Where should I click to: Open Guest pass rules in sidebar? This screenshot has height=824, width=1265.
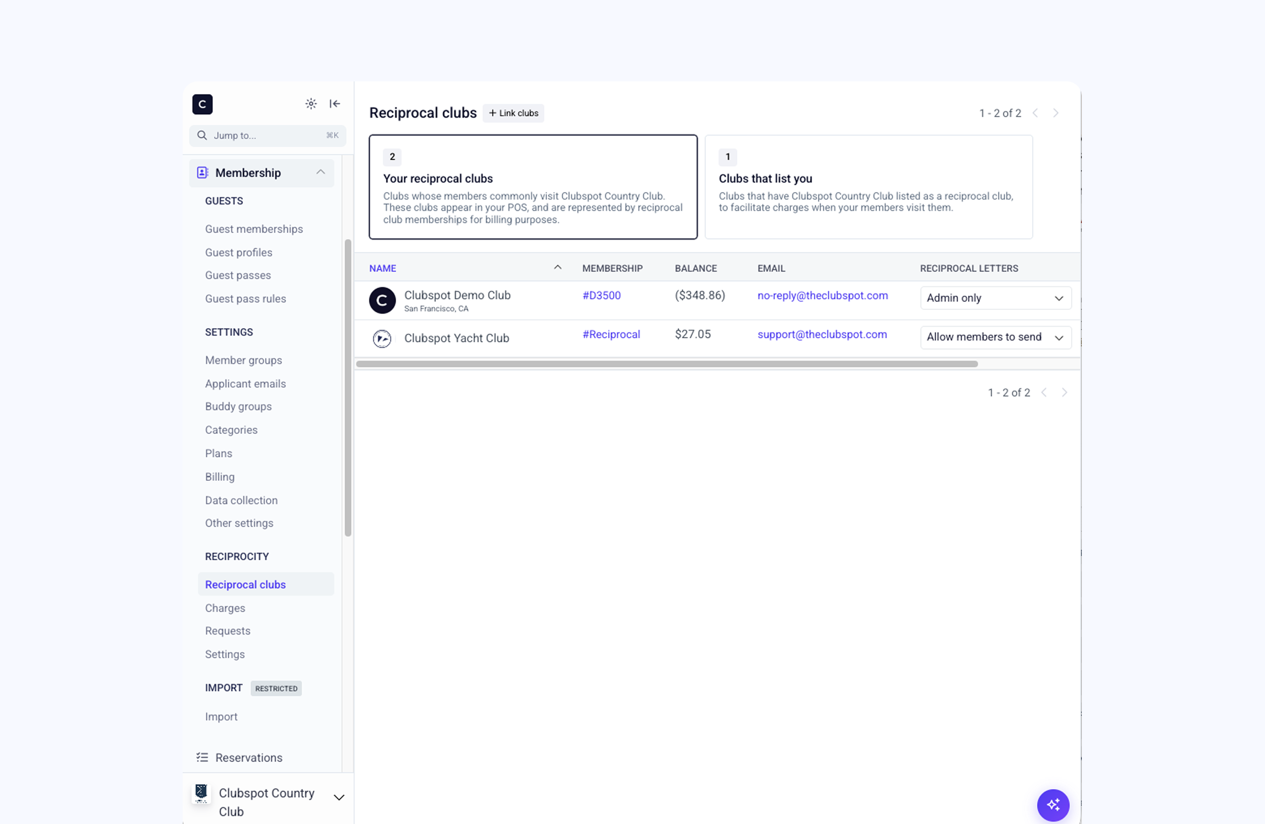click(245, 298)
